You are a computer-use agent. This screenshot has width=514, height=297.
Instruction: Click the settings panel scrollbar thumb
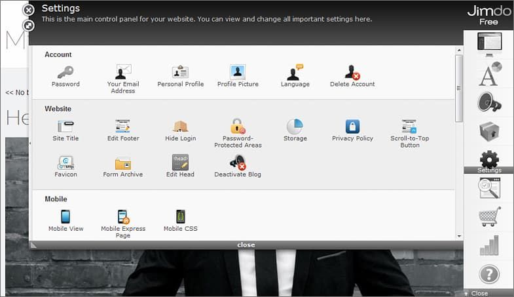(x=459, y=89)
